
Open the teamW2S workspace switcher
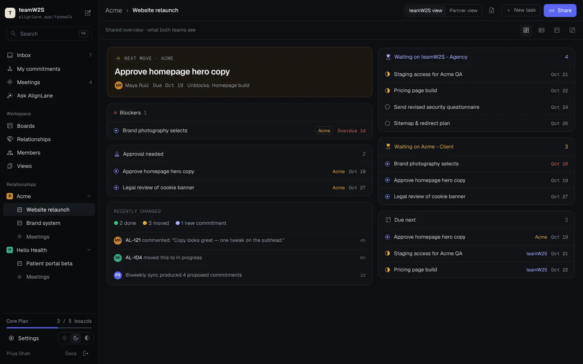tap(39, 13)
